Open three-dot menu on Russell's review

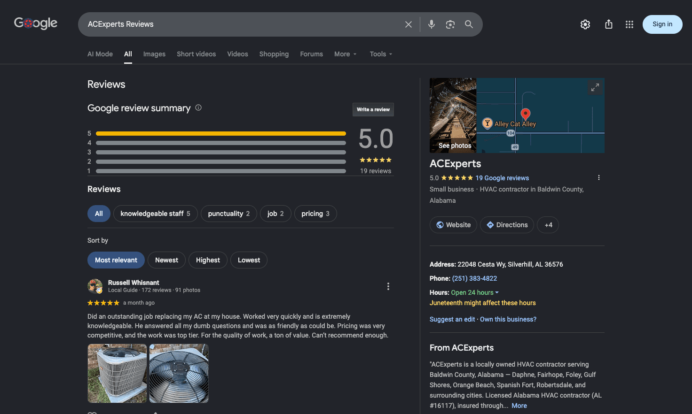[x=388, y=286]
